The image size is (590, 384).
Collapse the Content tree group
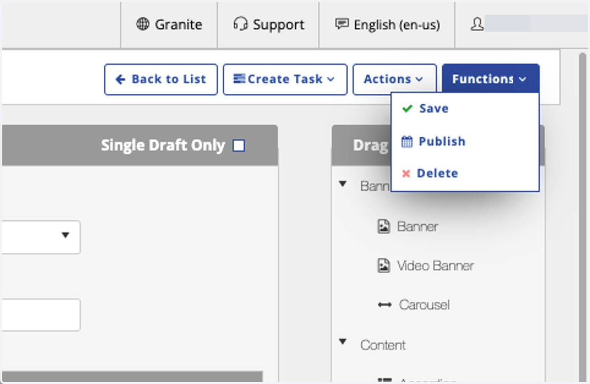343,342
